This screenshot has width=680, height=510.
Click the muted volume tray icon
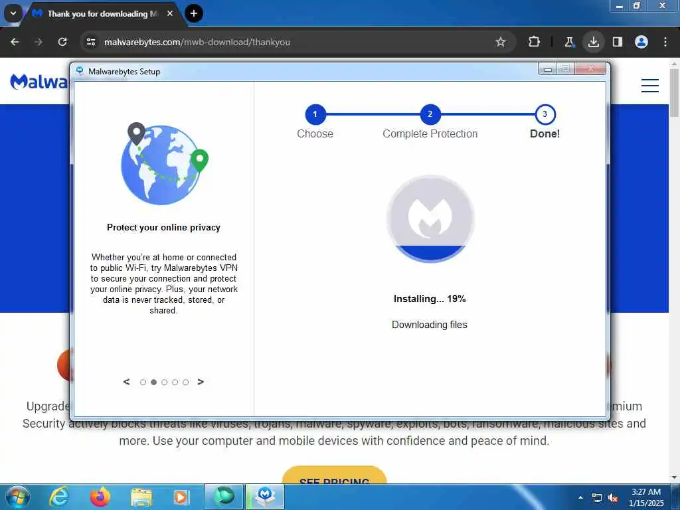[x=613, y=498]
